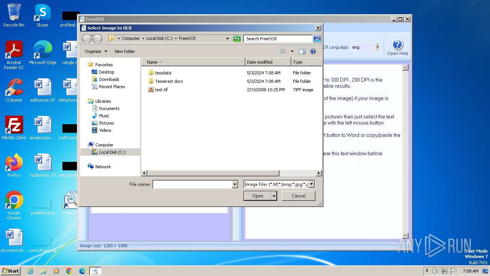Select Network in navigation pane
The image size is (490, 276).
[103, 167]
